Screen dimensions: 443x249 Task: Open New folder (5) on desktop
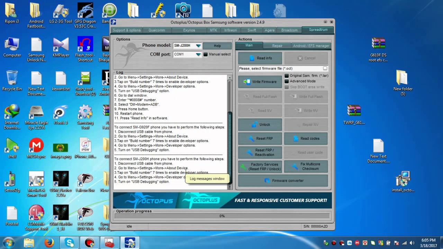[403, 83]
